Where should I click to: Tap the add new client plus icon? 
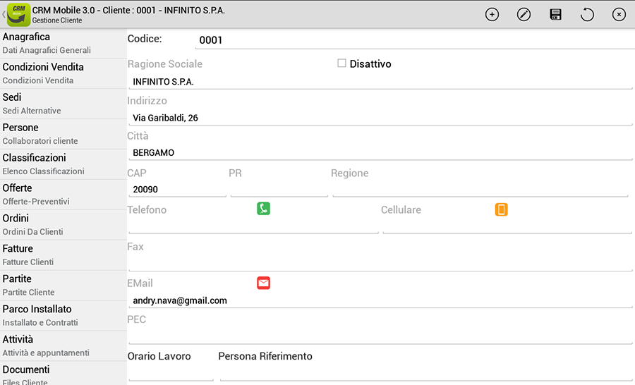coord(492,15)
